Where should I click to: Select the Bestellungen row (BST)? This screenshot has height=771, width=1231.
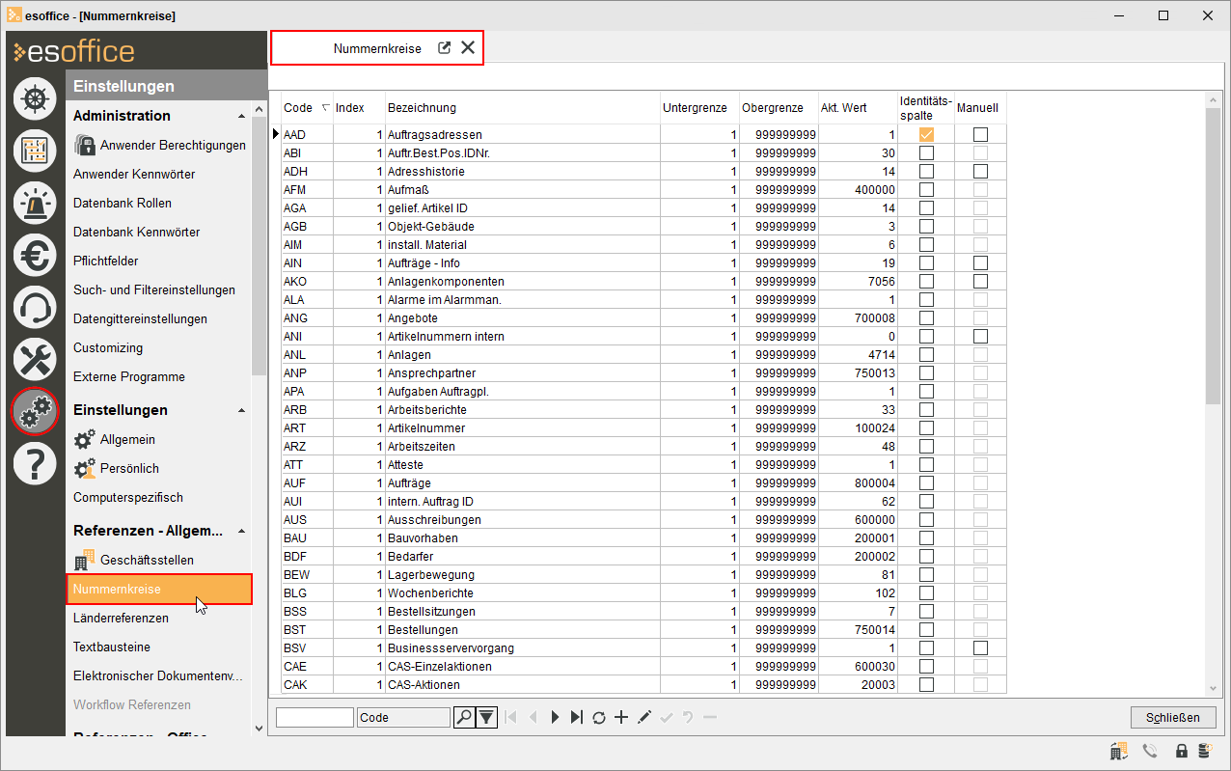tap(643, 630)
